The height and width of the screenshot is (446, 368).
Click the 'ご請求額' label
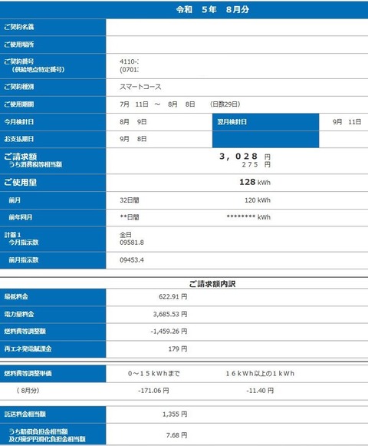click(21, 157)
